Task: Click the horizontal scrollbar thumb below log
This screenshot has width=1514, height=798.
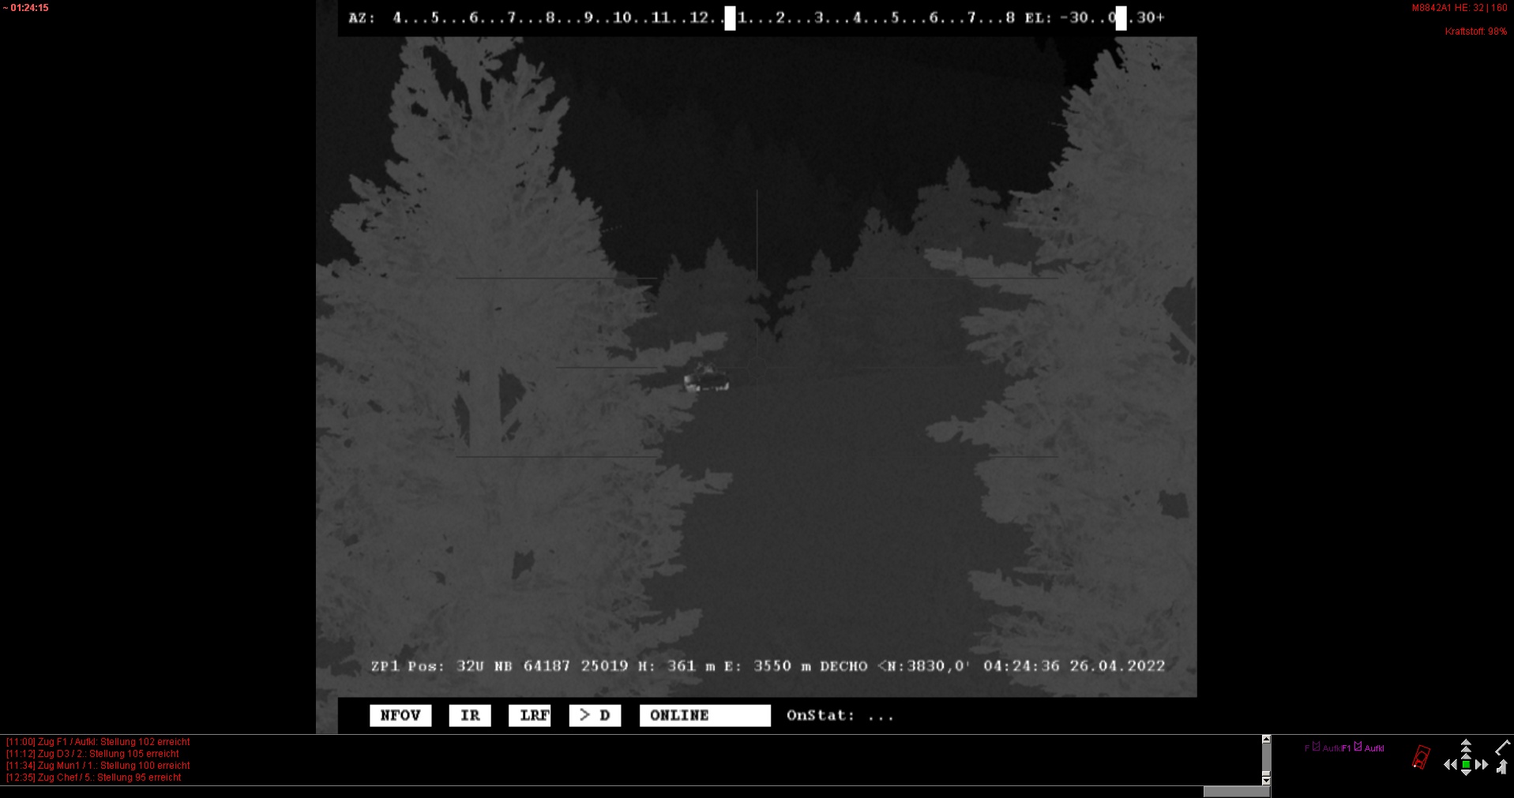Action: tap(1236, 792)
